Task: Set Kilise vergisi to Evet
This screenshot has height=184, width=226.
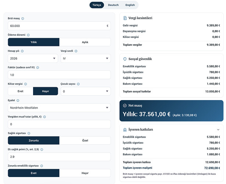Action: tap(21, 91)
